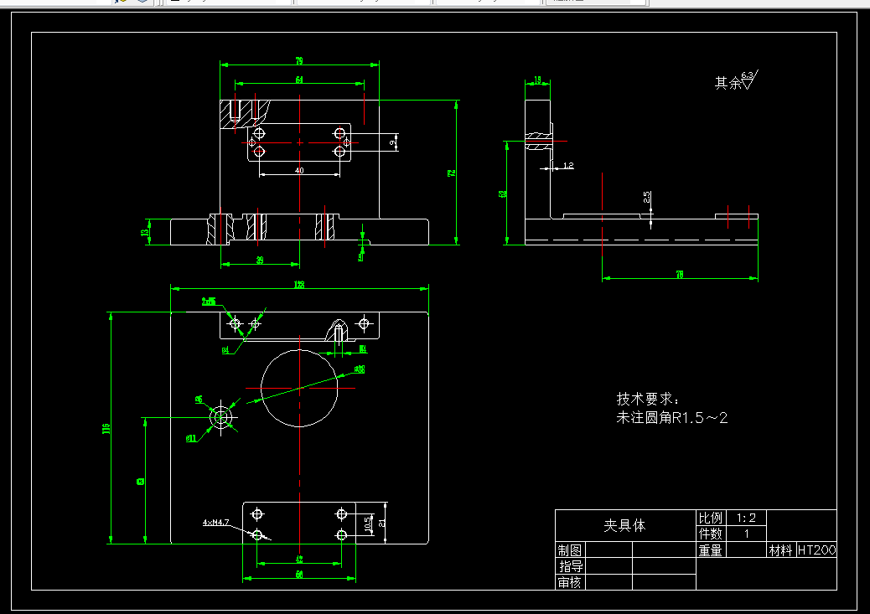The image size is (870, 614).
Task: Click the 夹具体 part name in title block
Action: (624, 525)
